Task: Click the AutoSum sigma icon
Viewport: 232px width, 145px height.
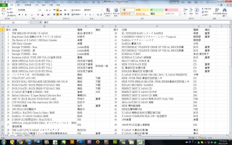Action: (x=203, y=9)
